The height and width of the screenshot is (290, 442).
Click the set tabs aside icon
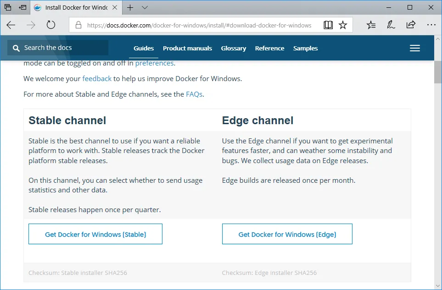tap(22, 8)
